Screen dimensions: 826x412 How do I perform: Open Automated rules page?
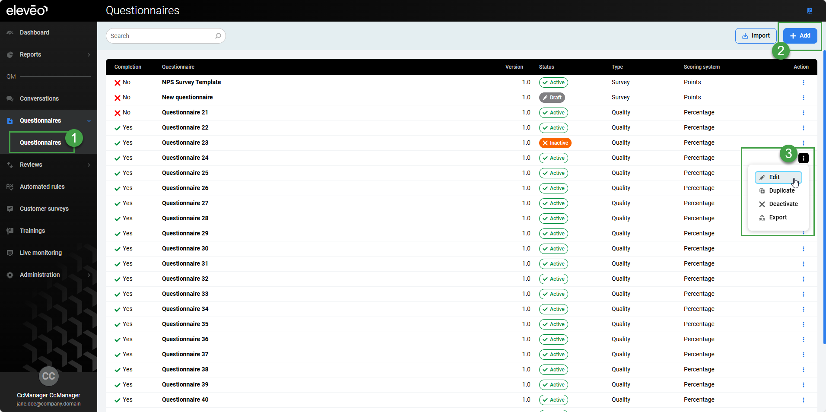tap(42, 187)
